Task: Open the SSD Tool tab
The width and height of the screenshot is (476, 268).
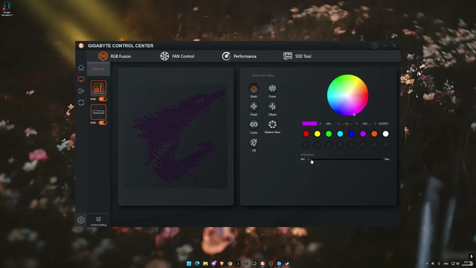Action: [x=297, y=56]
